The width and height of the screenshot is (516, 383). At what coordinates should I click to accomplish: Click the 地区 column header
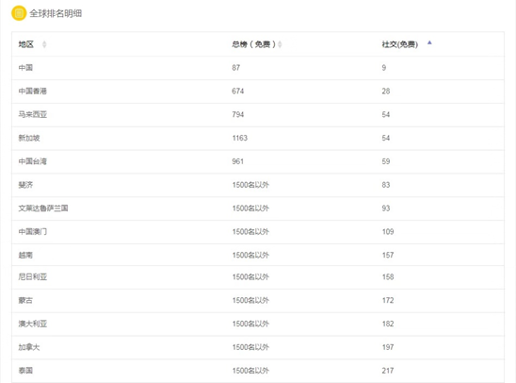point(26,44)
